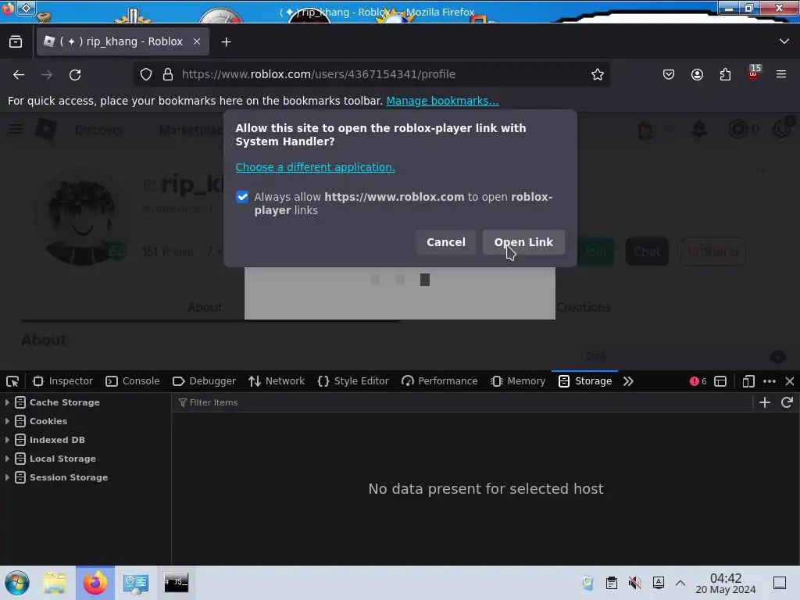Screen dimensions: 800x600
Task: Switch to the Memory panel
Action: 518,381
